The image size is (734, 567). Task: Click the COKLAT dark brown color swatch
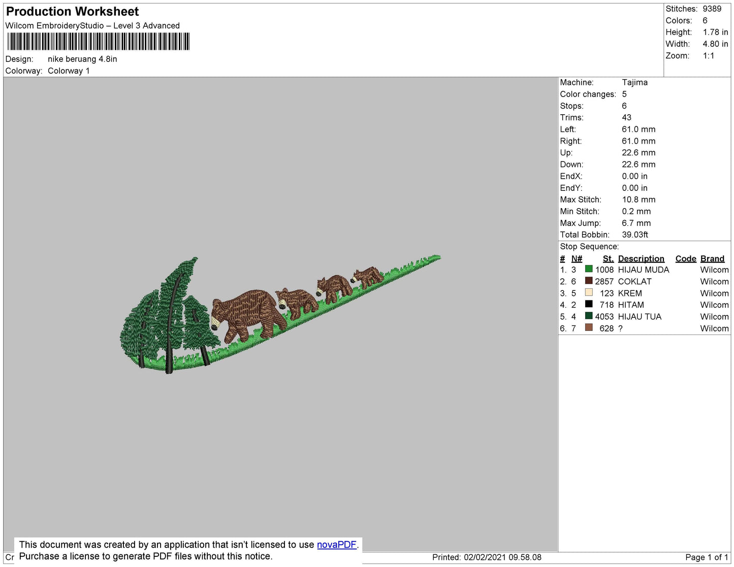[x=589, y=281]
